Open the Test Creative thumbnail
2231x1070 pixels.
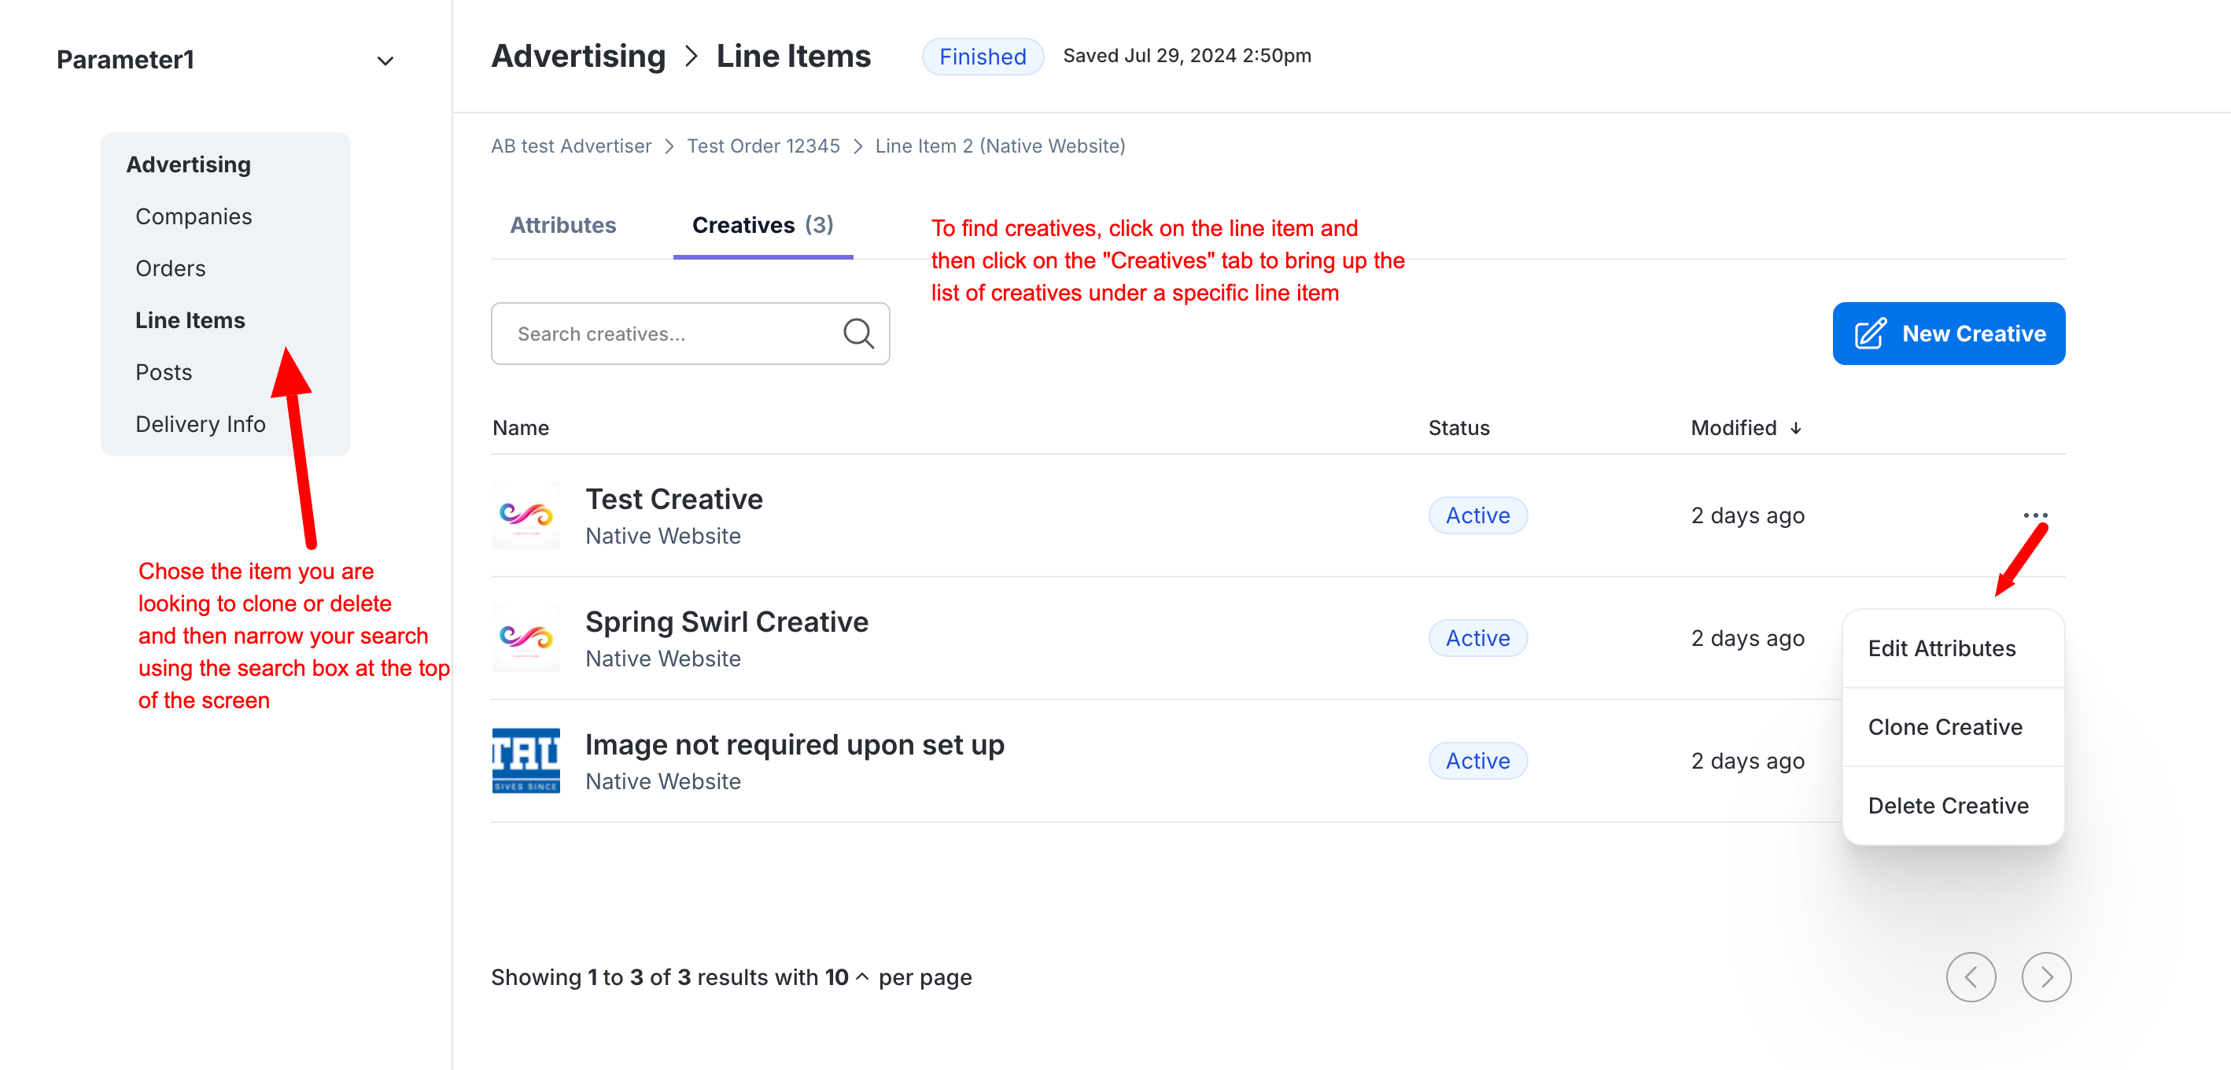point(525,515)
